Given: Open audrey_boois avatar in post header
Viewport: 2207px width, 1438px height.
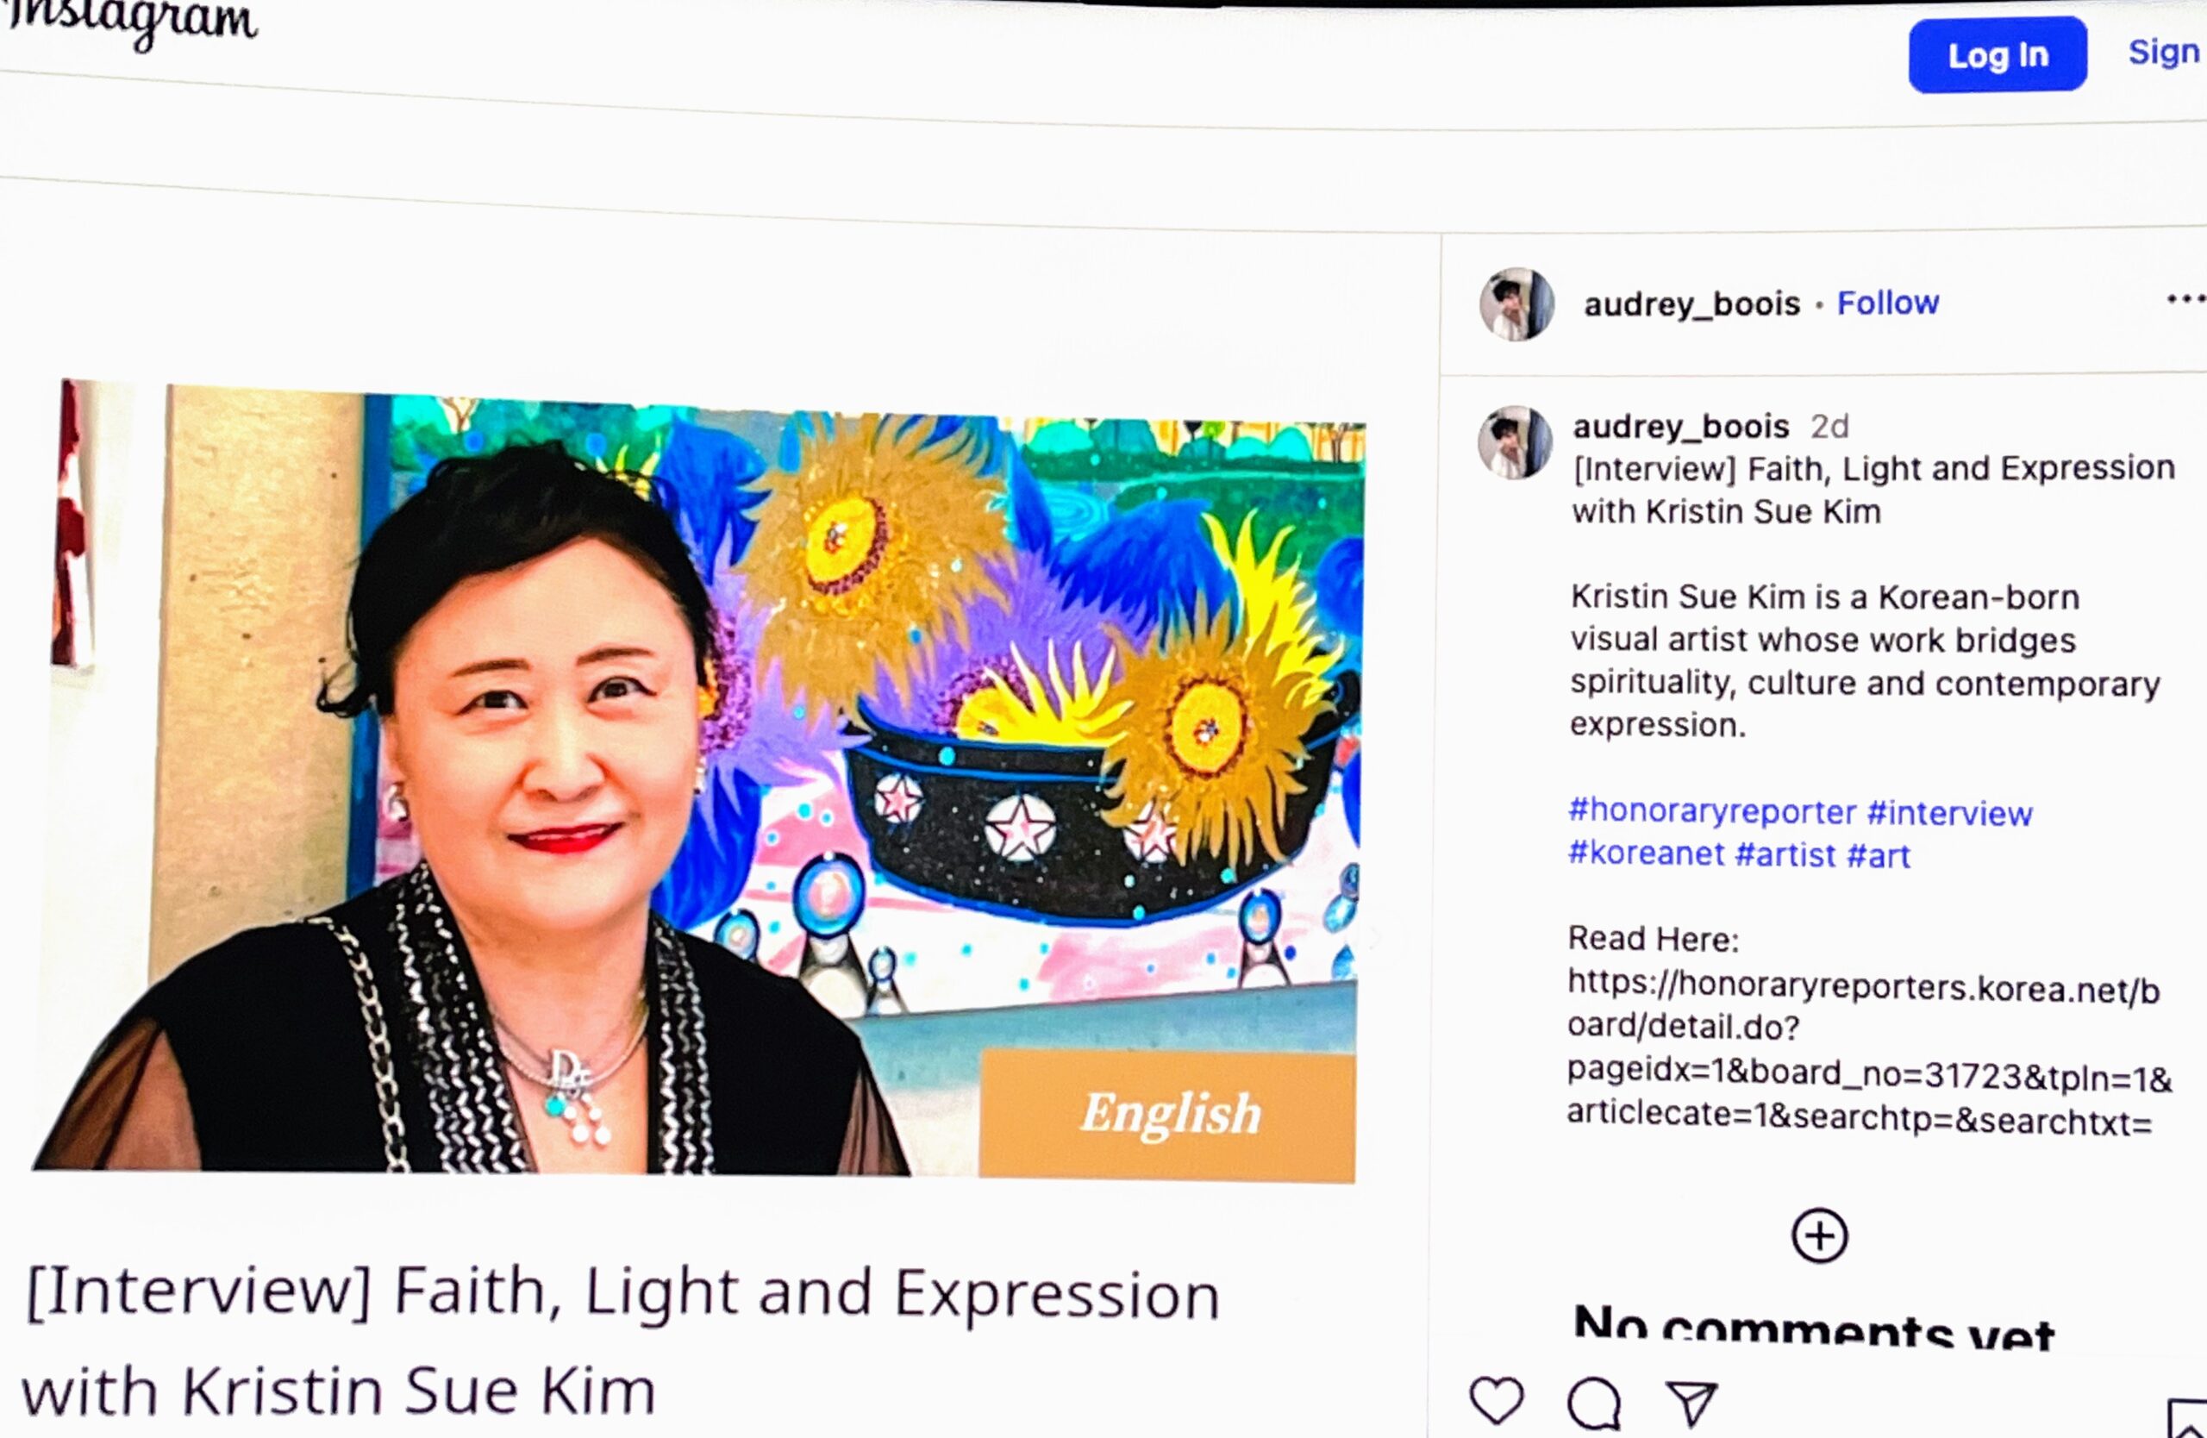Looking at the screenshot, I should pos(1517,304).
